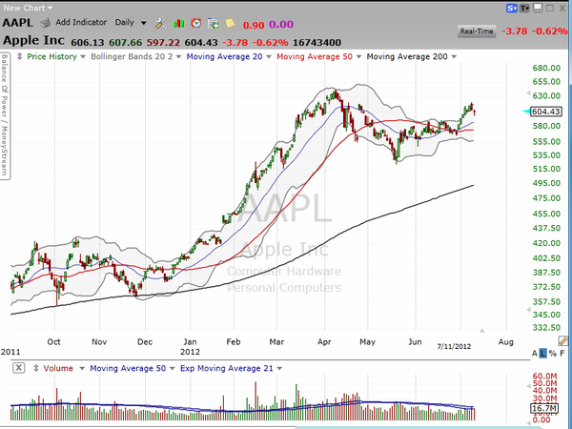Select the L logarithmic scale toggle
The image size is (572, 429).
click(x=543, y=353)
